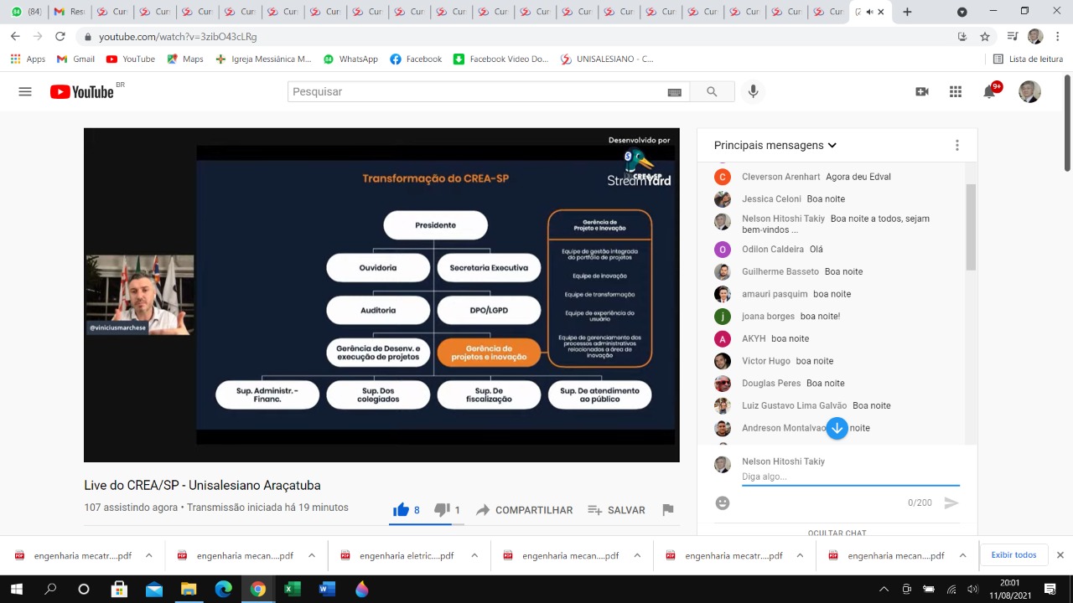The image size is (1073, 603).
Task: Jump to newest chat messages with the blue arrow
Action: [837, 428]
